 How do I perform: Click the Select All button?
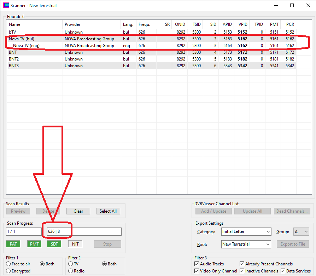108,211
